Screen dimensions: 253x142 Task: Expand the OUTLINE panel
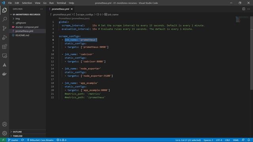[17, 132]
